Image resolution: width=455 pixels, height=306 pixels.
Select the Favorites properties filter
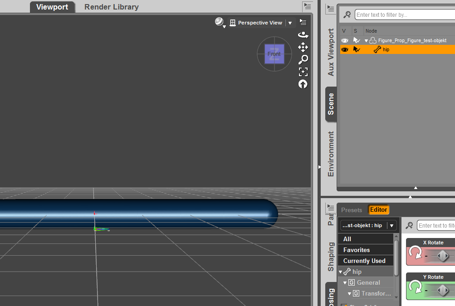click(x=366, y=250)
